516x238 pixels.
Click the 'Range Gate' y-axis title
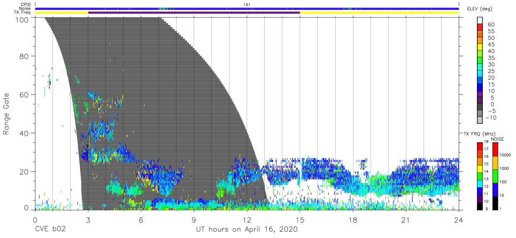point(7,114)
